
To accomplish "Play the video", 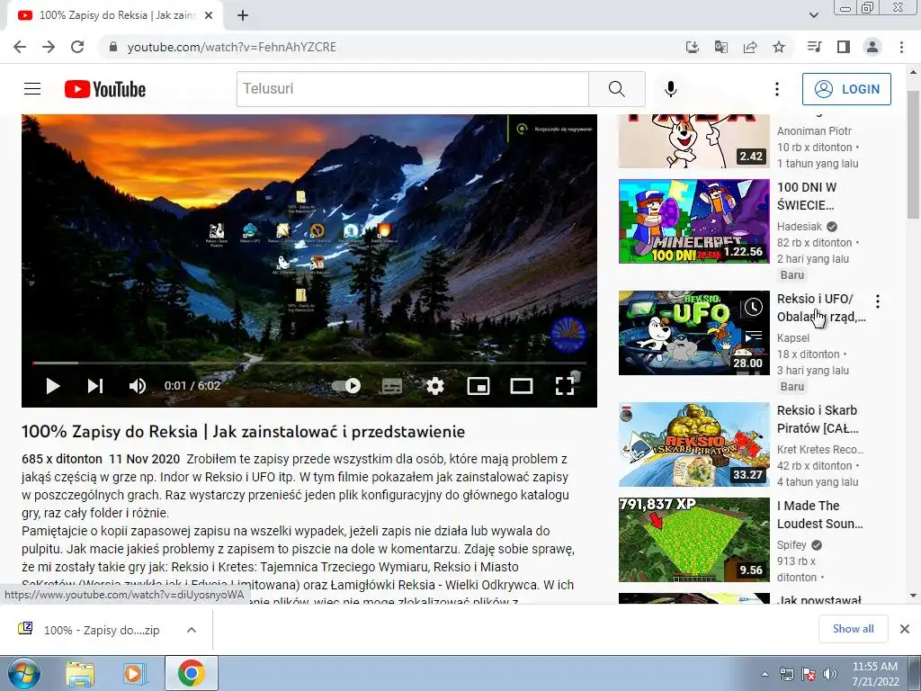I will tap(53, 386).
